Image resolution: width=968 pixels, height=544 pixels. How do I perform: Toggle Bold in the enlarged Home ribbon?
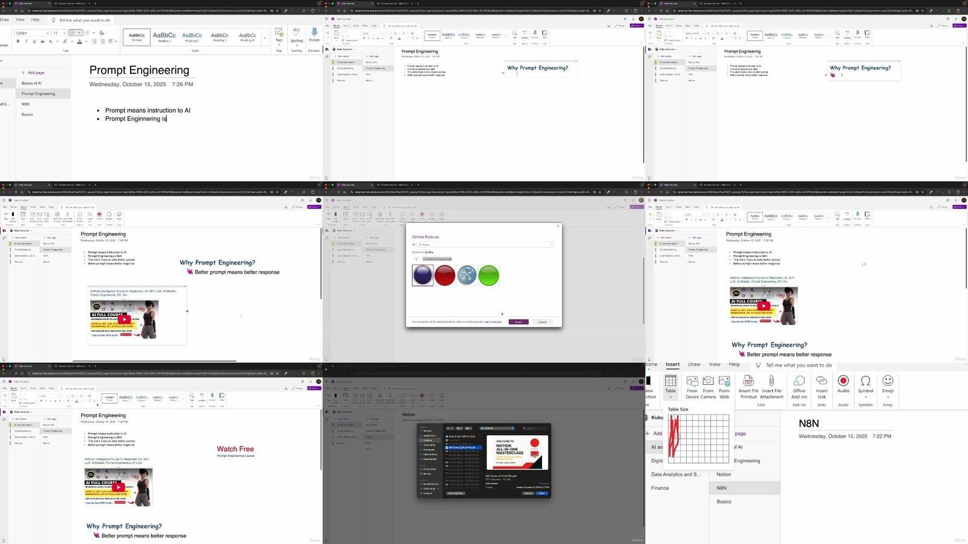coord(18,42)
